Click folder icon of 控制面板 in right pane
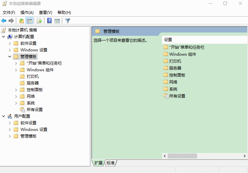 (x=166, y=75)
